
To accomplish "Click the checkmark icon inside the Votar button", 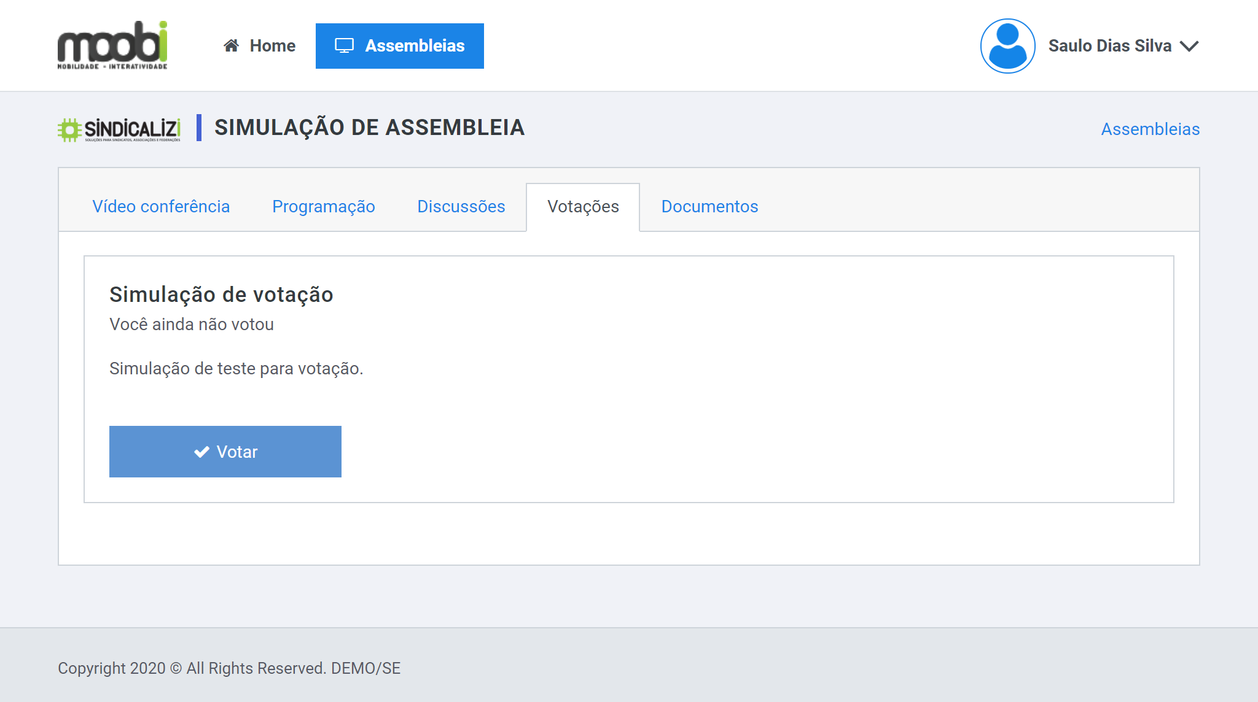I will [201, 451].
